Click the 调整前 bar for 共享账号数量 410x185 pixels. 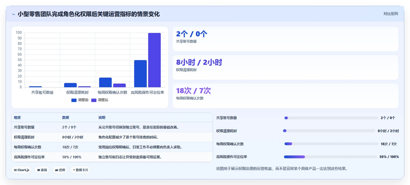tap(35, 87)
